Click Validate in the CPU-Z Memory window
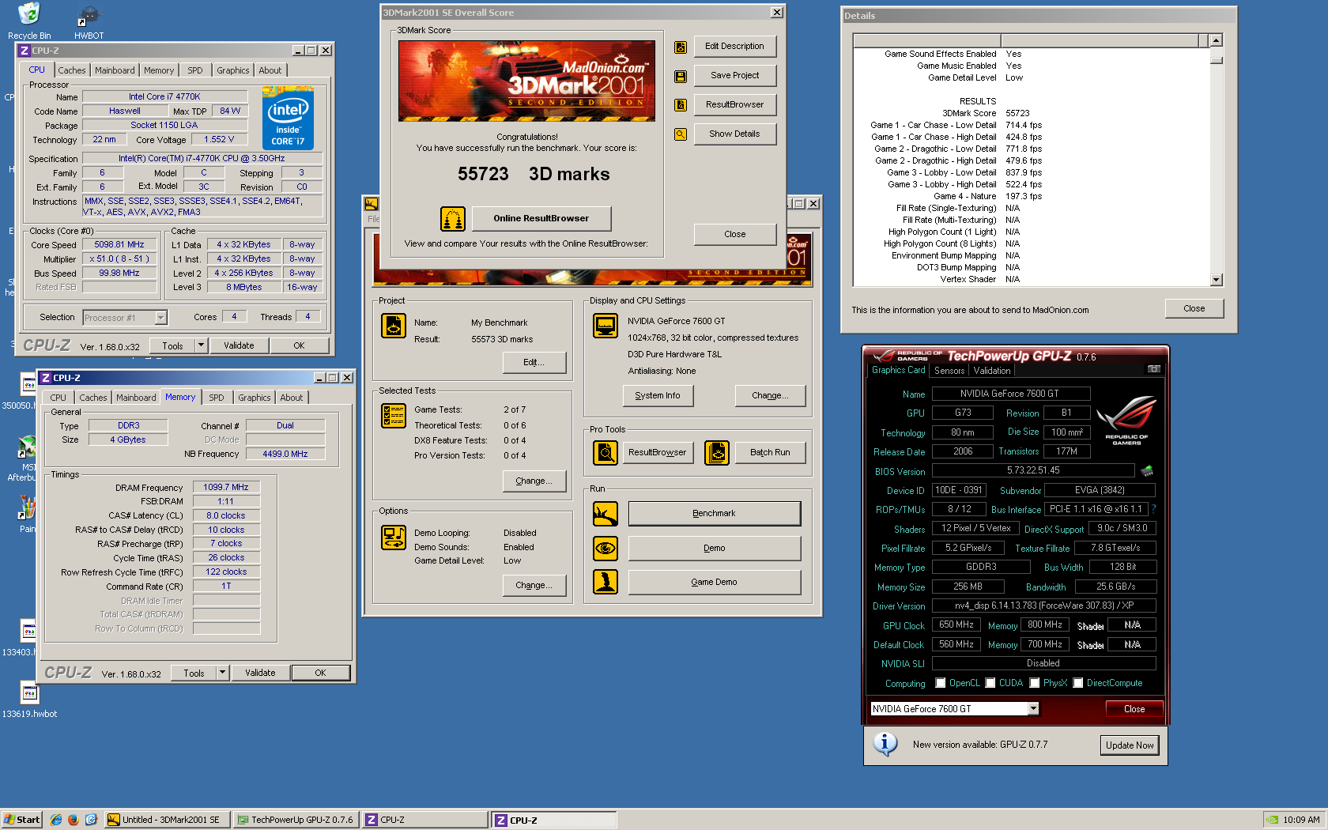This screenshot has height=830, width=1328. pos(260,673)
